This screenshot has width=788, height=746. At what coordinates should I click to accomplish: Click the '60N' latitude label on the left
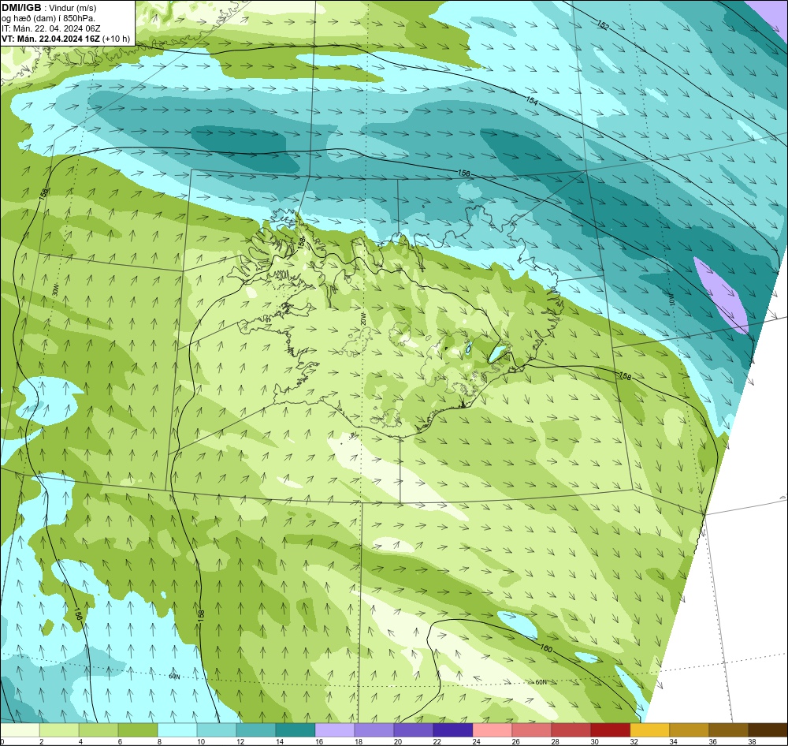click(174, 677)
